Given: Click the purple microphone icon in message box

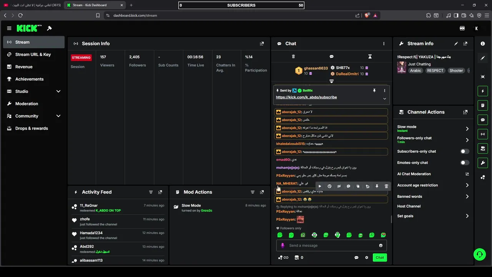Looking at the screenshot, I should (283, 245).
